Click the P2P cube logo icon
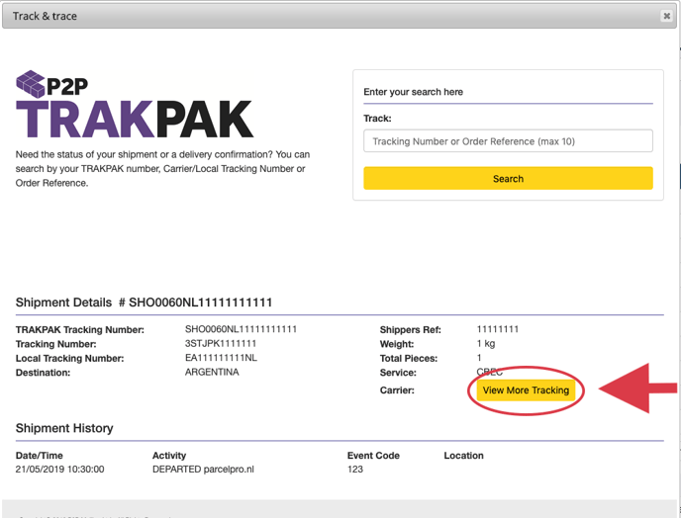 pyautogui.click(x=31, y=85)
